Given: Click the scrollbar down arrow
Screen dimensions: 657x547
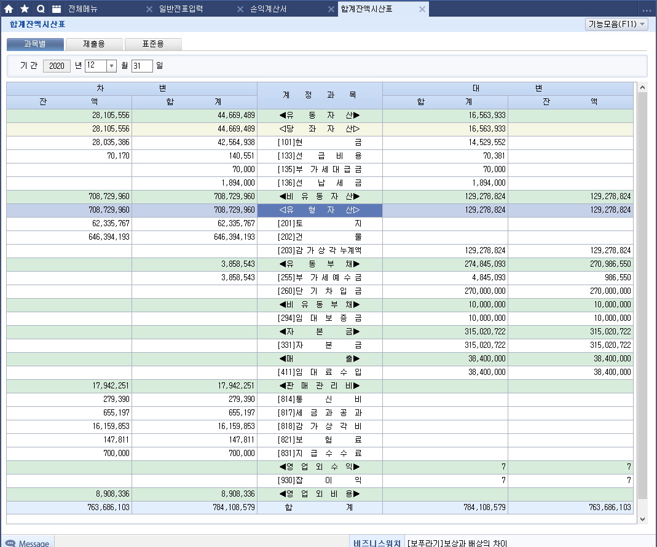Looking at the screenshot, I should pos(643,519).
